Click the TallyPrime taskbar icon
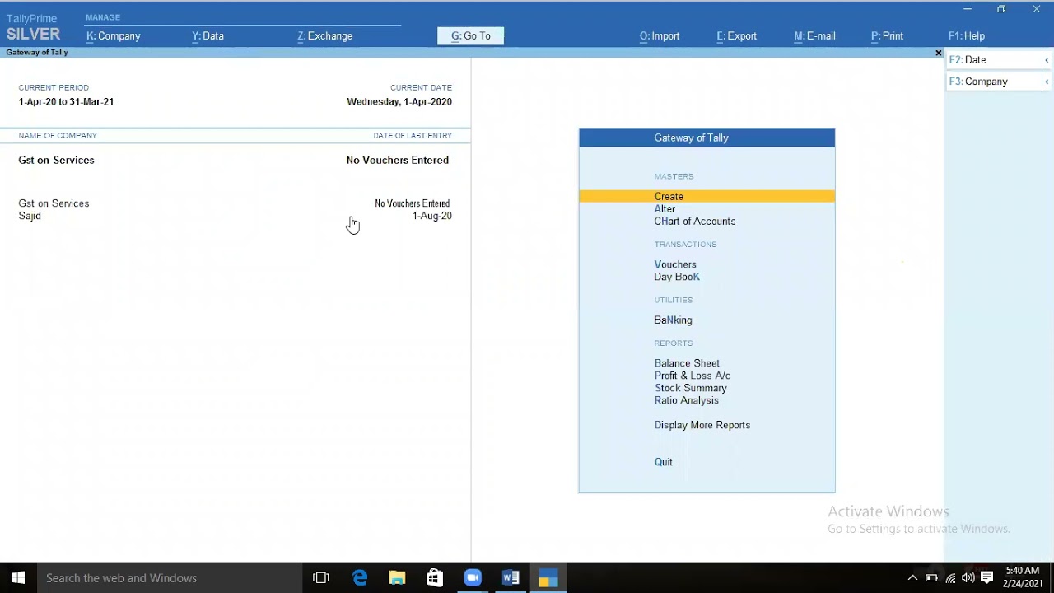The height and width of the screenshot is (593, 1054). tap(548, 578)
